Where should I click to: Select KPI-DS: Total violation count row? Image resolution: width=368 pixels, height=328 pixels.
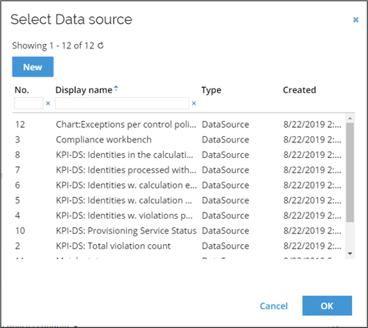click(x=178, y=246)
